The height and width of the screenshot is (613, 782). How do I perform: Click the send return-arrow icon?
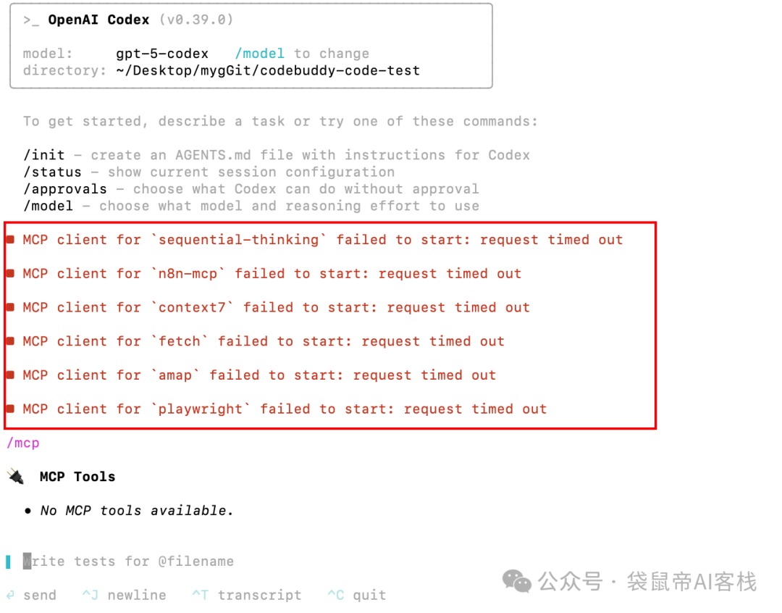point(10,595)
